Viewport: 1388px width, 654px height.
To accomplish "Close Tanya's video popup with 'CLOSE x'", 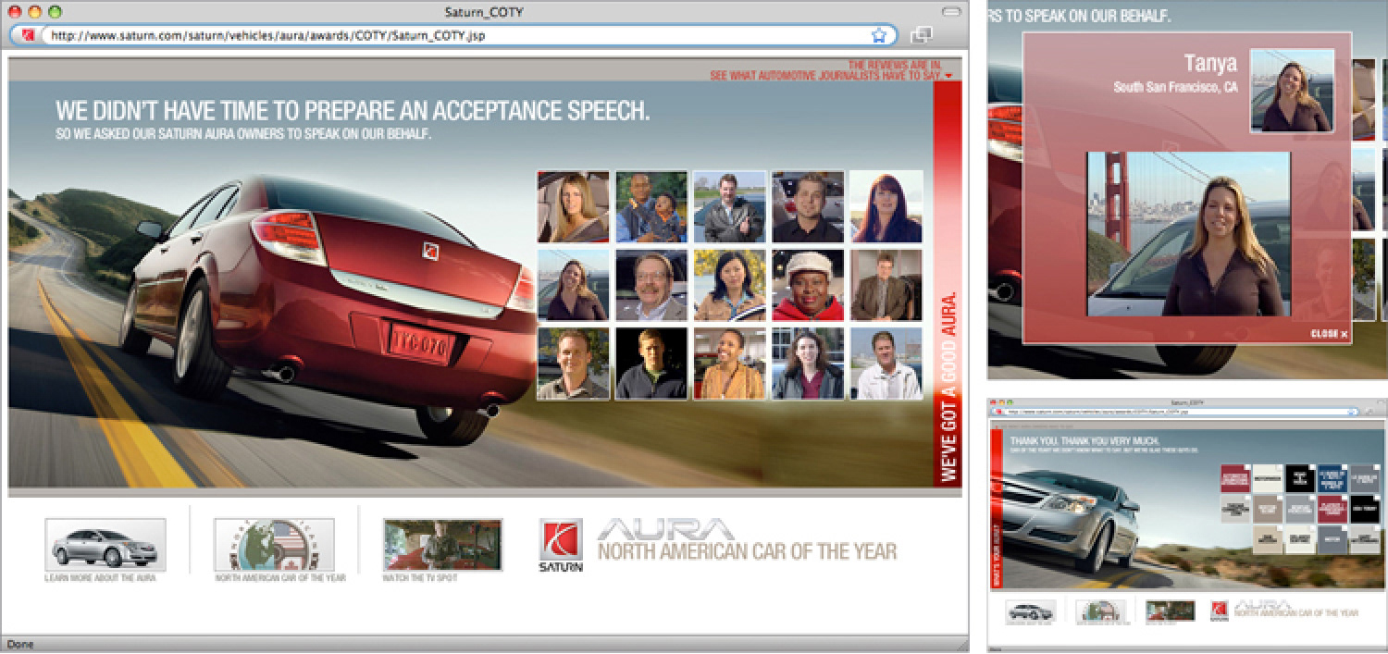I will (1329, 334).
